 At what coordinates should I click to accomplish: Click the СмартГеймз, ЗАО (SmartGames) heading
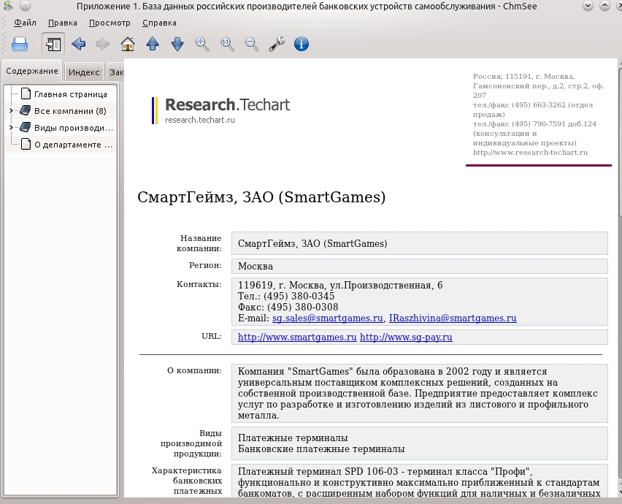[x=261, y=196]
